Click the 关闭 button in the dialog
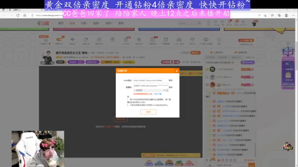 pyautogui.click(x=148, y=112)
